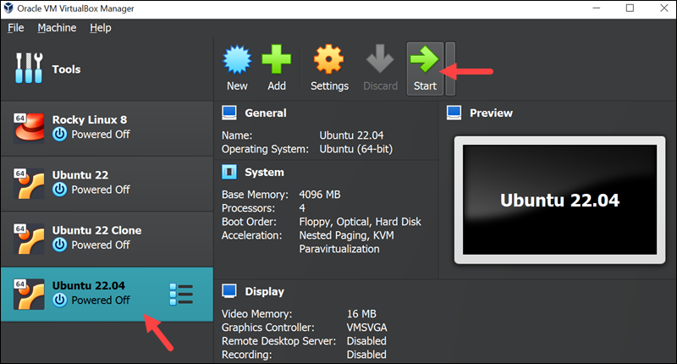Click the Name value Ubuntu 22.04

pyautogui.click(x=351, y=135)
